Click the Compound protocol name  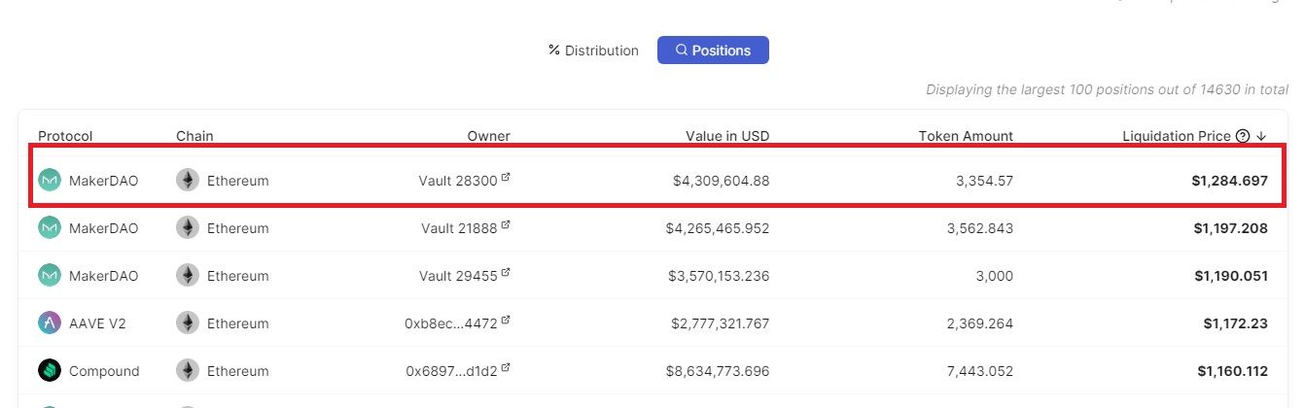(x=104, y=371)
